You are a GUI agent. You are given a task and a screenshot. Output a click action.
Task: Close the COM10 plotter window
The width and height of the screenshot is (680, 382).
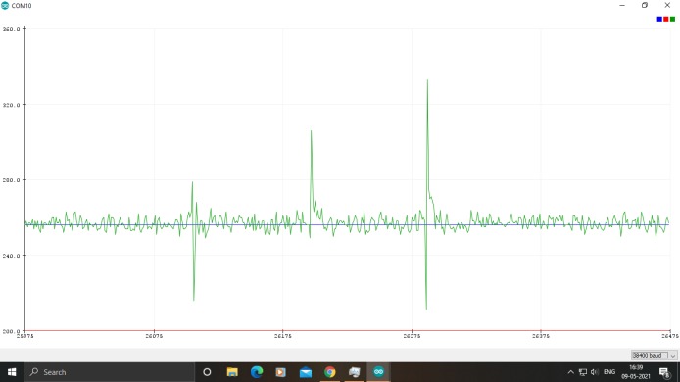667,5
